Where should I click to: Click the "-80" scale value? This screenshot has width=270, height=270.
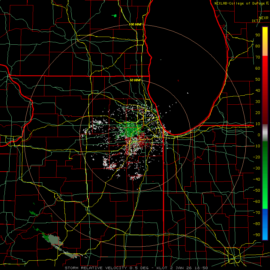(256, 224)
